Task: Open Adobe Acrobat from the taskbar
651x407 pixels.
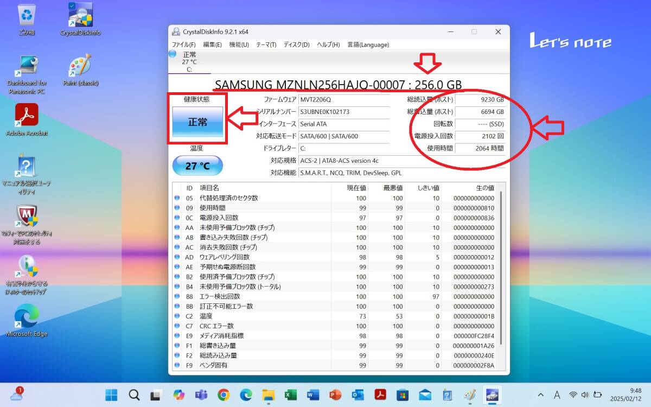Action: click(x=380, y=395)
